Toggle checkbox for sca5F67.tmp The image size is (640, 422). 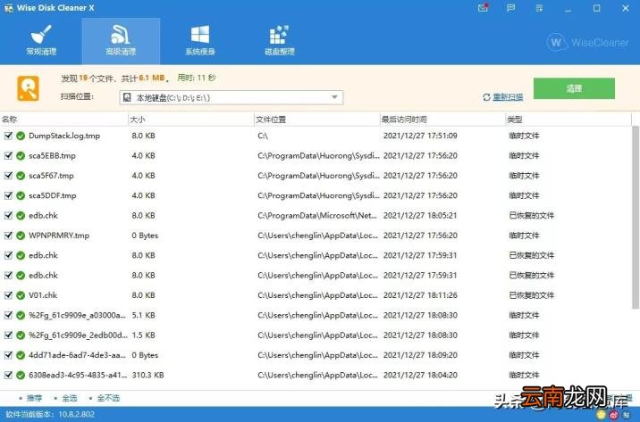click(x=8, y=176)
